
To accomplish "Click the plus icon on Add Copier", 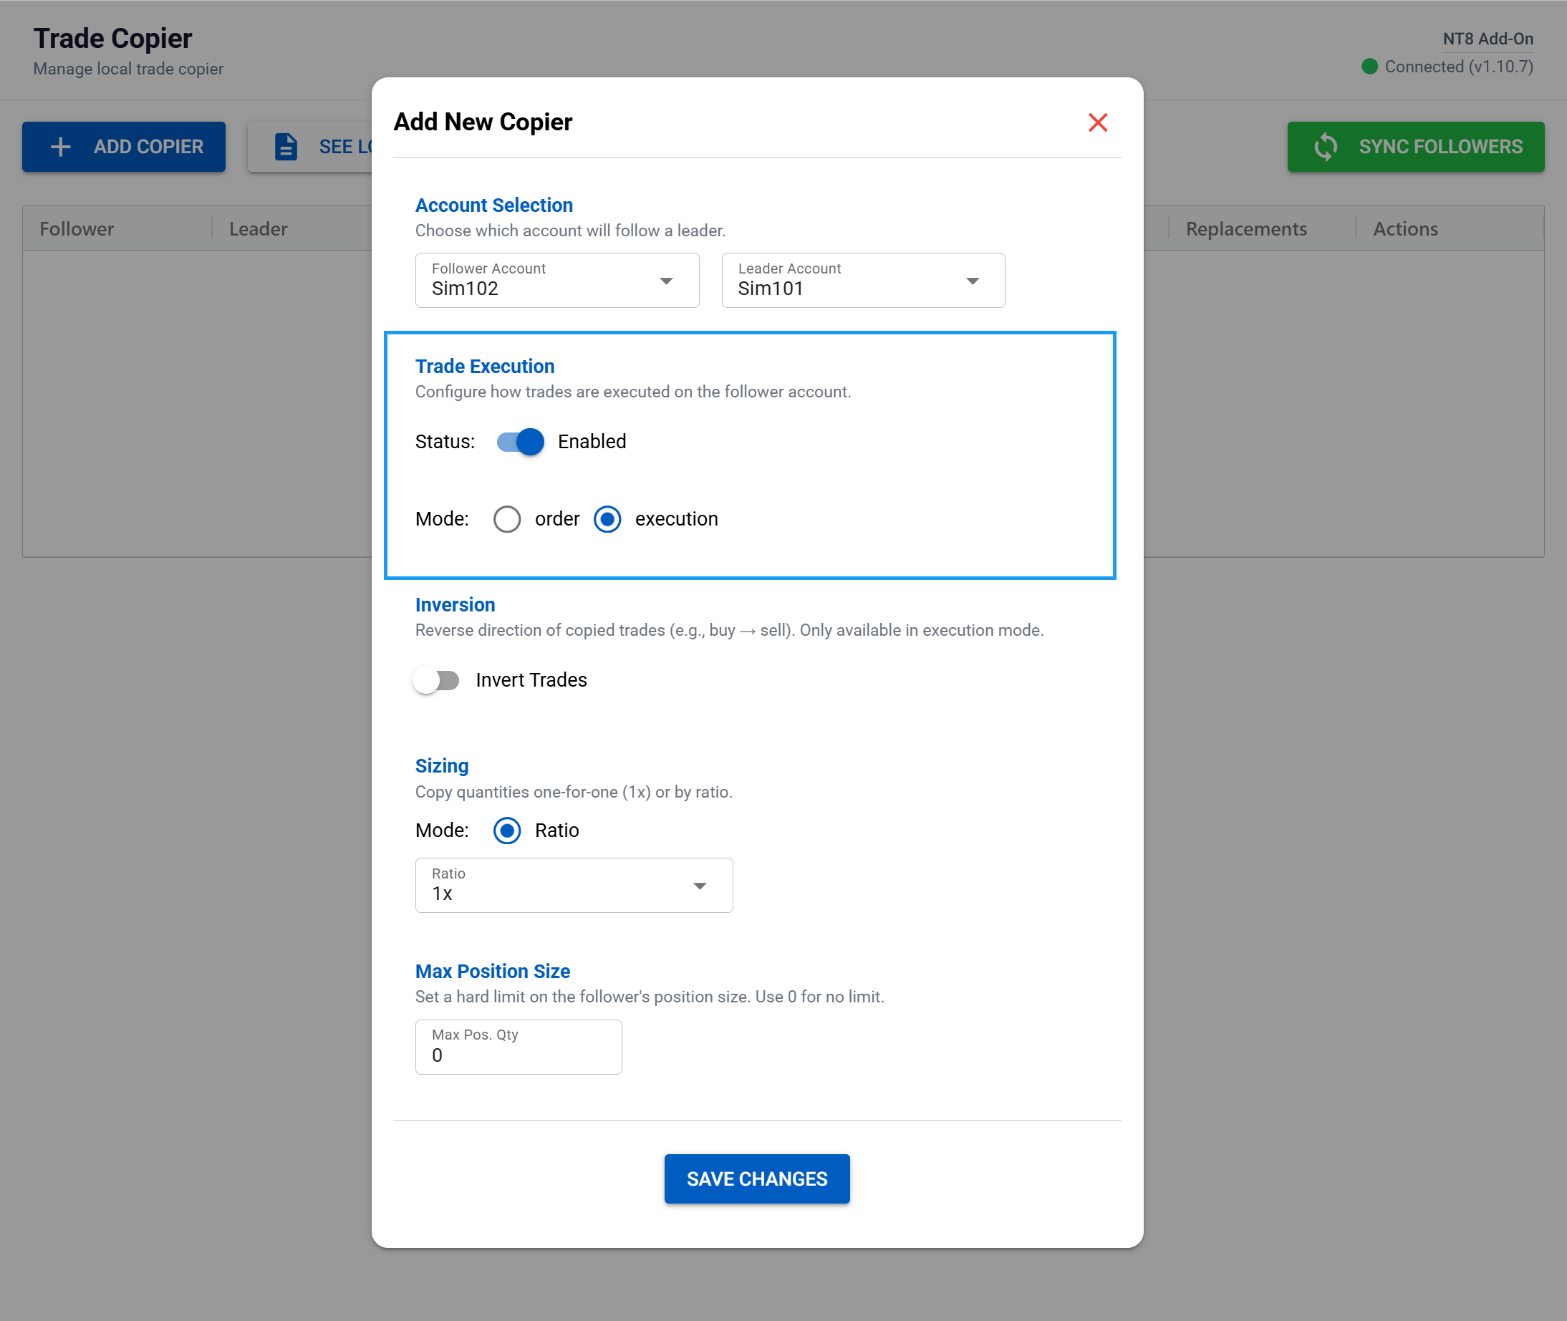I will [61, 147].
